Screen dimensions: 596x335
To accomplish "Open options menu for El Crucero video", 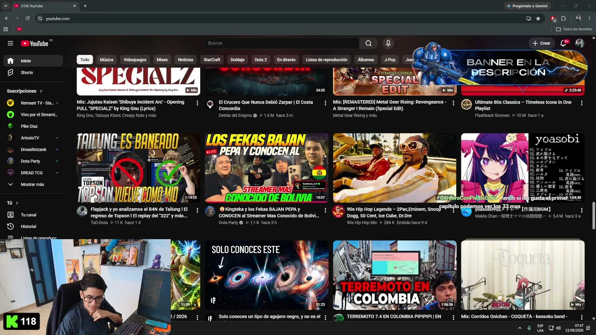I will coord(325,103).
